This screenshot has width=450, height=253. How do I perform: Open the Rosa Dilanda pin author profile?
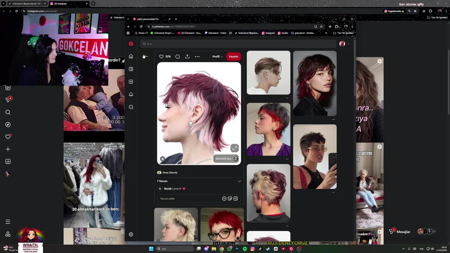pyautogui.click(x=170, y=173)
